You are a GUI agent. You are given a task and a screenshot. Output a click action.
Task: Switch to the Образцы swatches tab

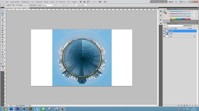[169, 9]
